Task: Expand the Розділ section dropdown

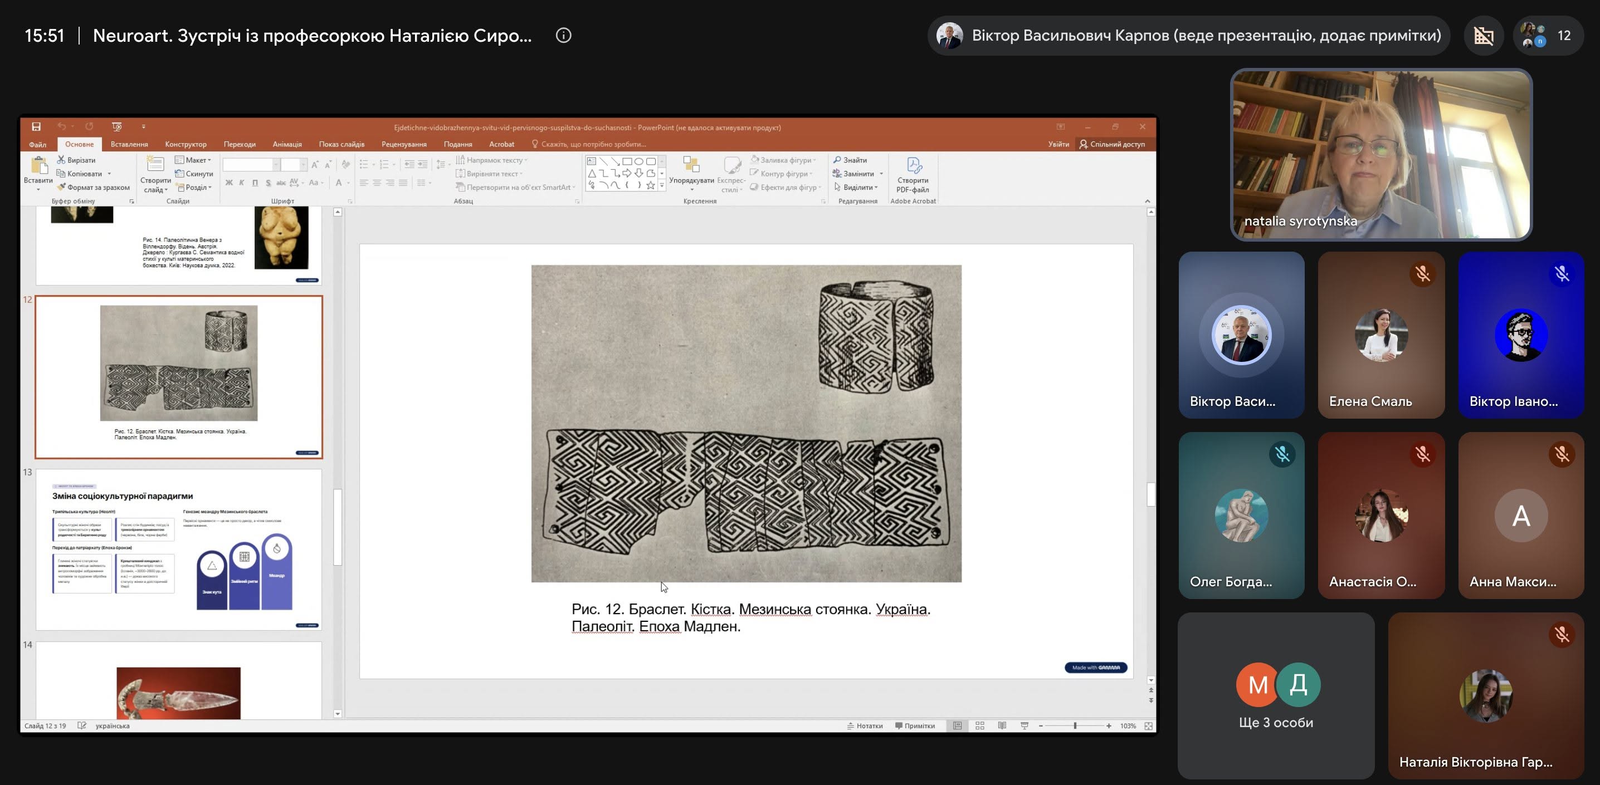Action: coord(194,188)
